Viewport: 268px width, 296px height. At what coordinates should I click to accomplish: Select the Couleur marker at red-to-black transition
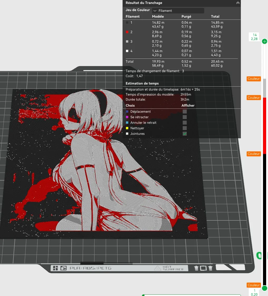(x=254, y=154)
